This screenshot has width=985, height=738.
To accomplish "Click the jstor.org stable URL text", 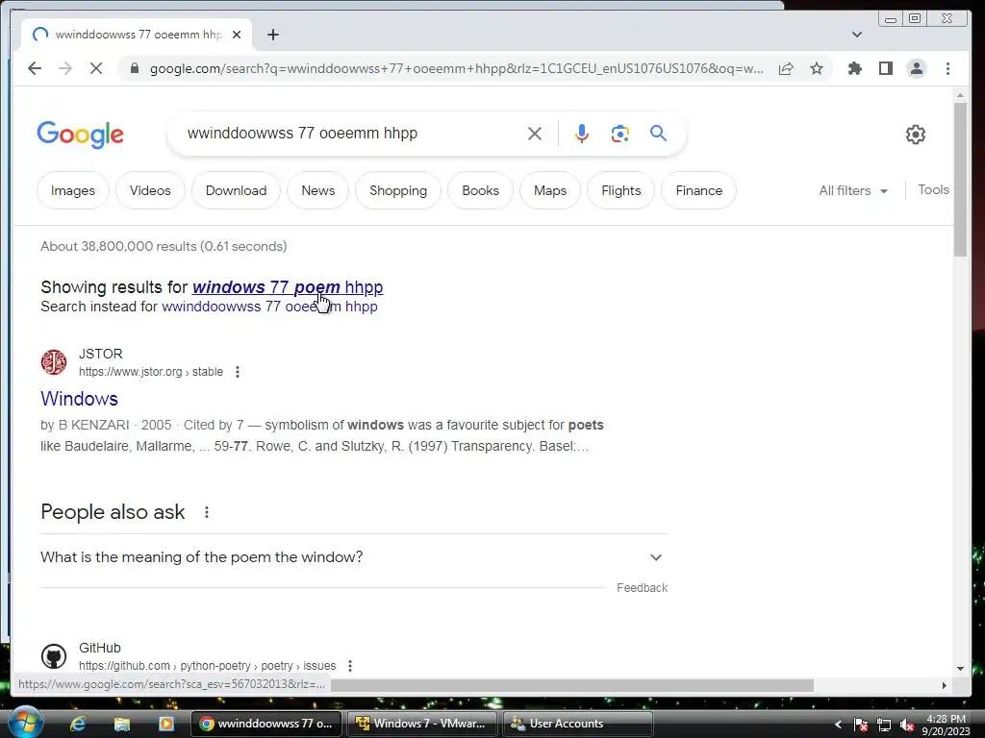I will 151,372.
